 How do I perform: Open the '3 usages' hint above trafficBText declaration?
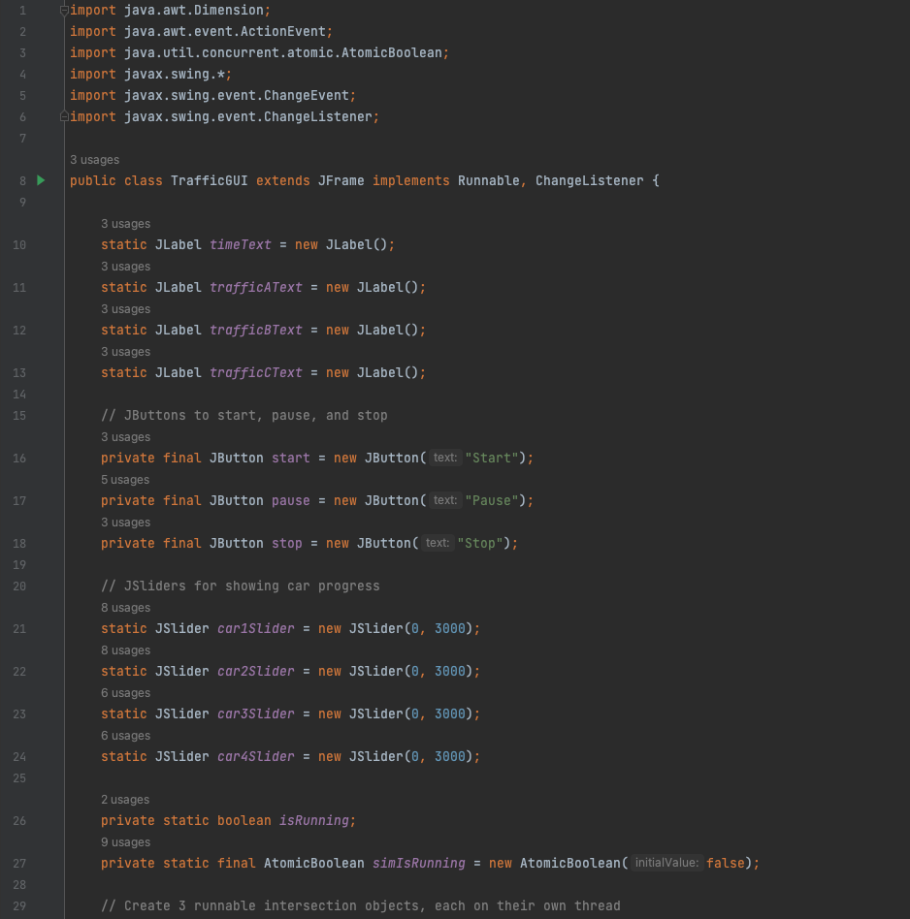click(125, 309)
